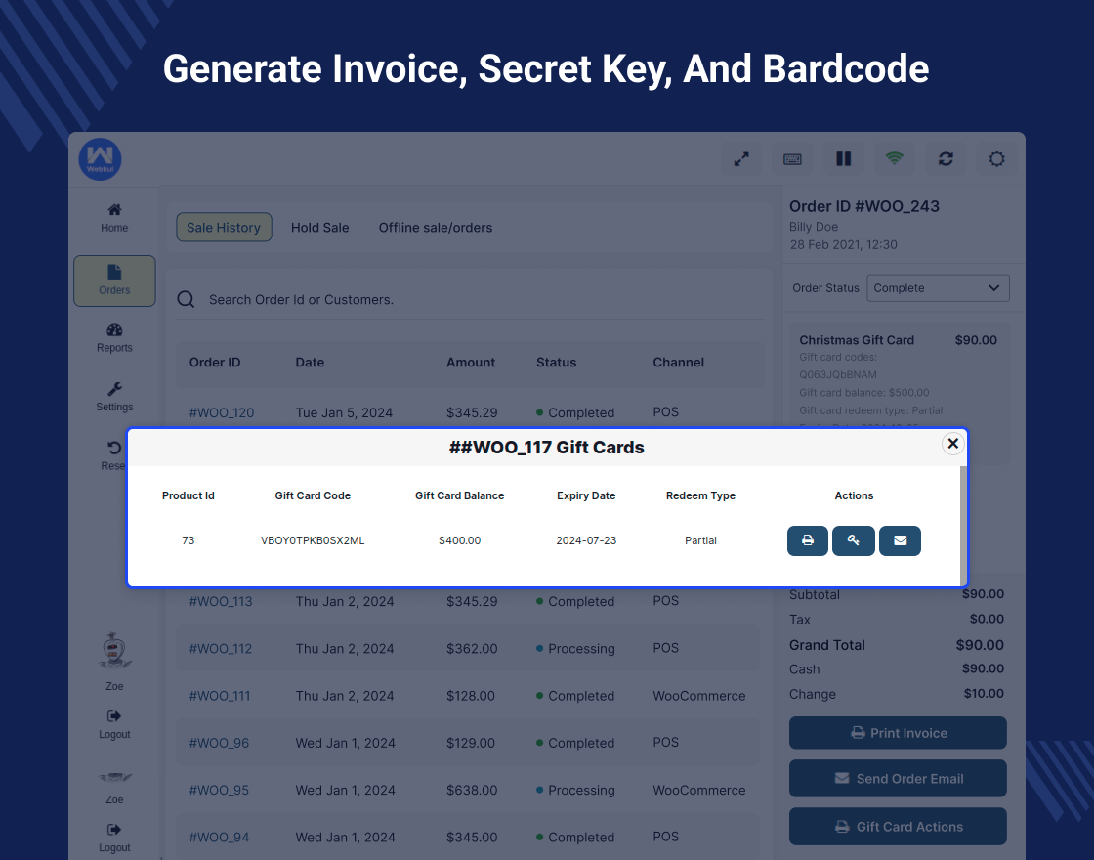Check network status via the WiFi icon
This screenshot has height=860, width=1094.
tap(894, 158)
